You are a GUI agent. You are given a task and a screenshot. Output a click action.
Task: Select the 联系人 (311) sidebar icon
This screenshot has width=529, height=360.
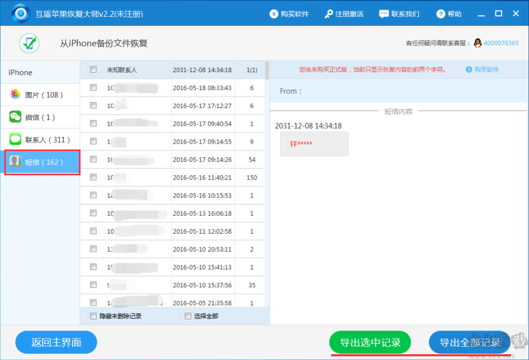tap(15, 139)
